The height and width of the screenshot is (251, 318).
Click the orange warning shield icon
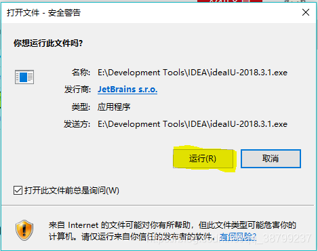[x=24, y=230]
